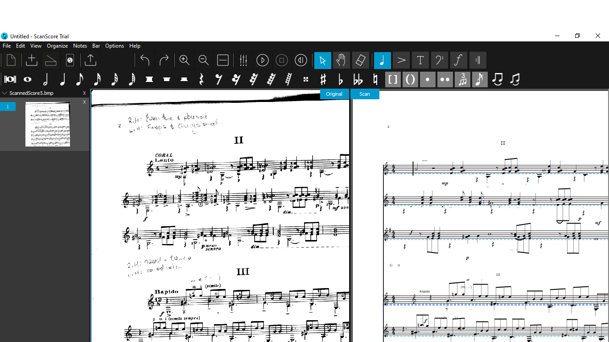The width and height of the screenshot is (609, 342).
Task: Select the thirty-second note
Action: coord(115,79)
